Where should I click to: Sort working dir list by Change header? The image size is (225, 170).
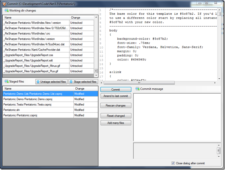click(x=82, y=18)
